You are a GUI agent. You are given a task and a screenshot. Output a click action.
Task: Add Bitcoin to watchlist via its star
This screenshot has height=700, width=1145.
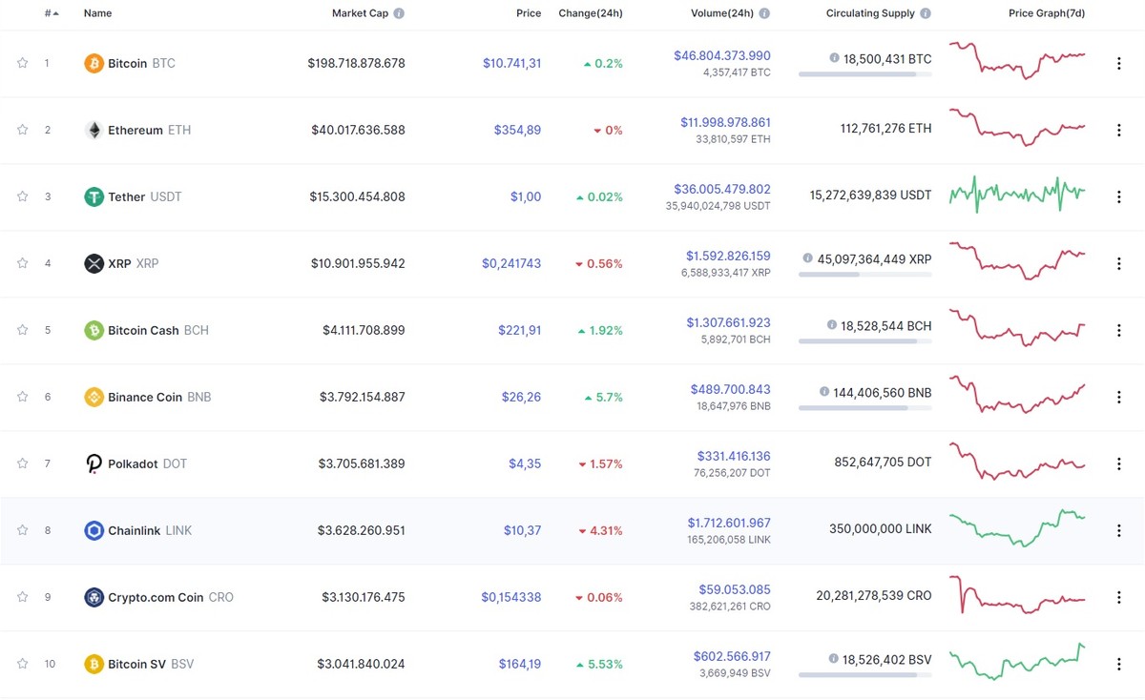tap(22, 63)
